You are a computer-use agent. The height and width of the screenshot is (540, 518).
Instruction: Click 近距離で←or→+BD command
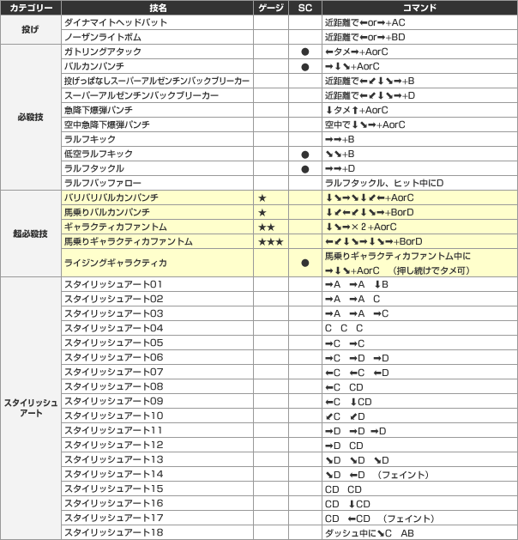365,37
